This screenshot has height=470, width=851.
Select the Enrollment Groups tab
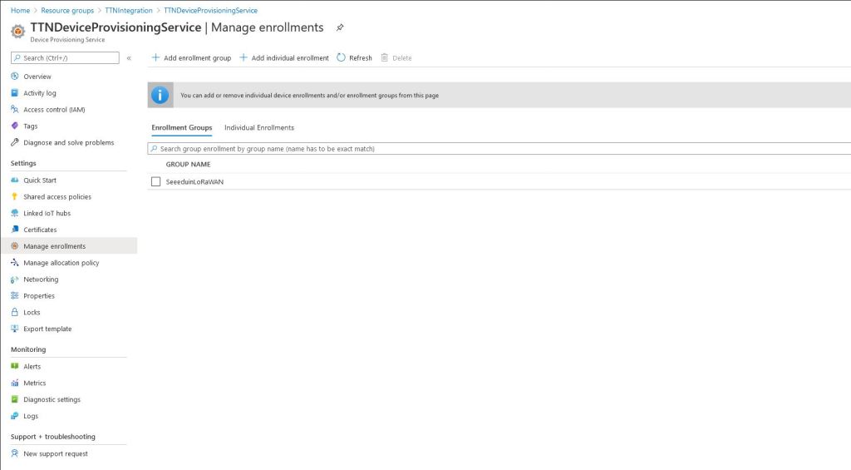181,128
